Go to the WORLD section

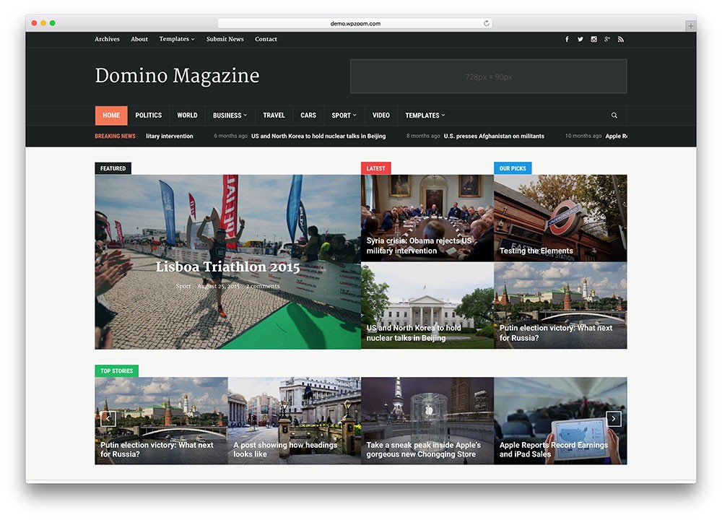tap(187, 115)
